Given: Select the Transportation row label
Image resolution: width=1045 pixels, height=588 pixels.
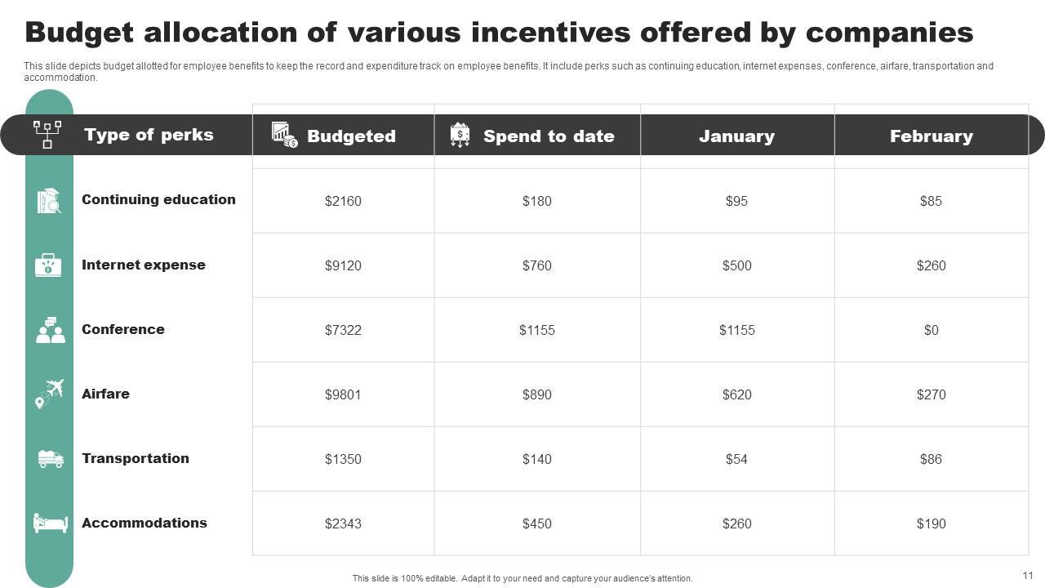Looking at the screenshot, I should pyautogui.click(x=136, y=458).
